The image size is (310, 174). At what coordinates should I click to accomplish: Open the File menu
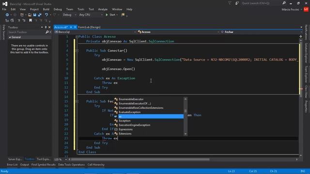tap(4, 9)
